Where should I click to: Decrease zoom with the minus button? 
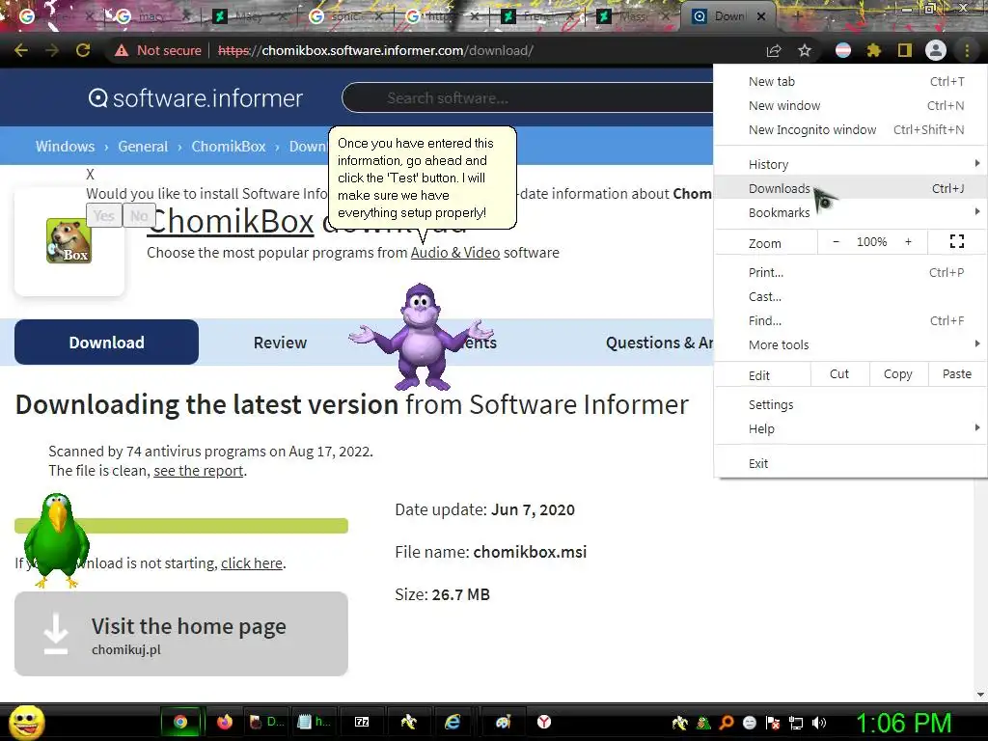click(837, 241)
